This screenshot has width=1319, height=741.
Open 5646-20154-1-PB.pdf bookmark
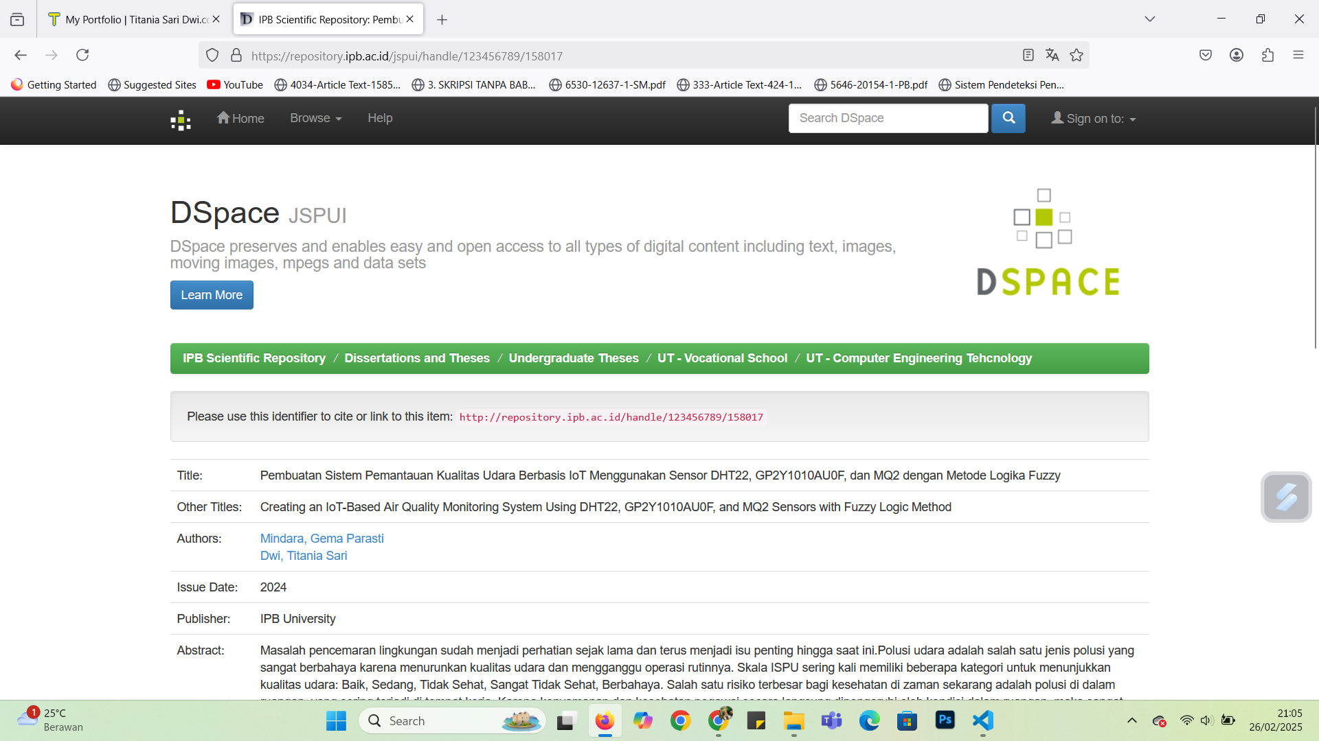pos(870,84)
